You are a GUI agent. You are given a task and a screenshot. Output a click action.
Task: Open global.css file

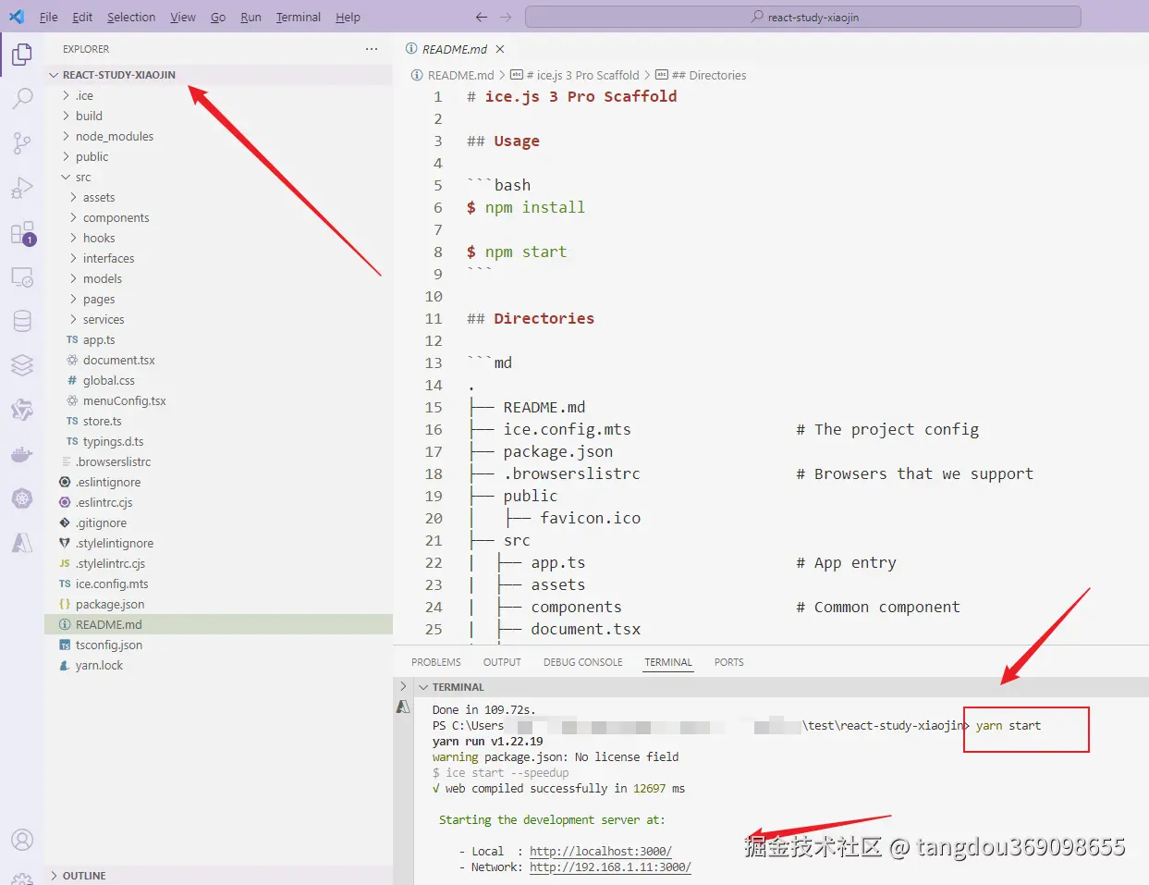click(x=218, y=380)
